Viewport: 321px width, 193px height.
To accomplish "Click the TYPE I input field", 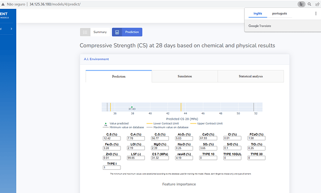I will coord(112,167).
